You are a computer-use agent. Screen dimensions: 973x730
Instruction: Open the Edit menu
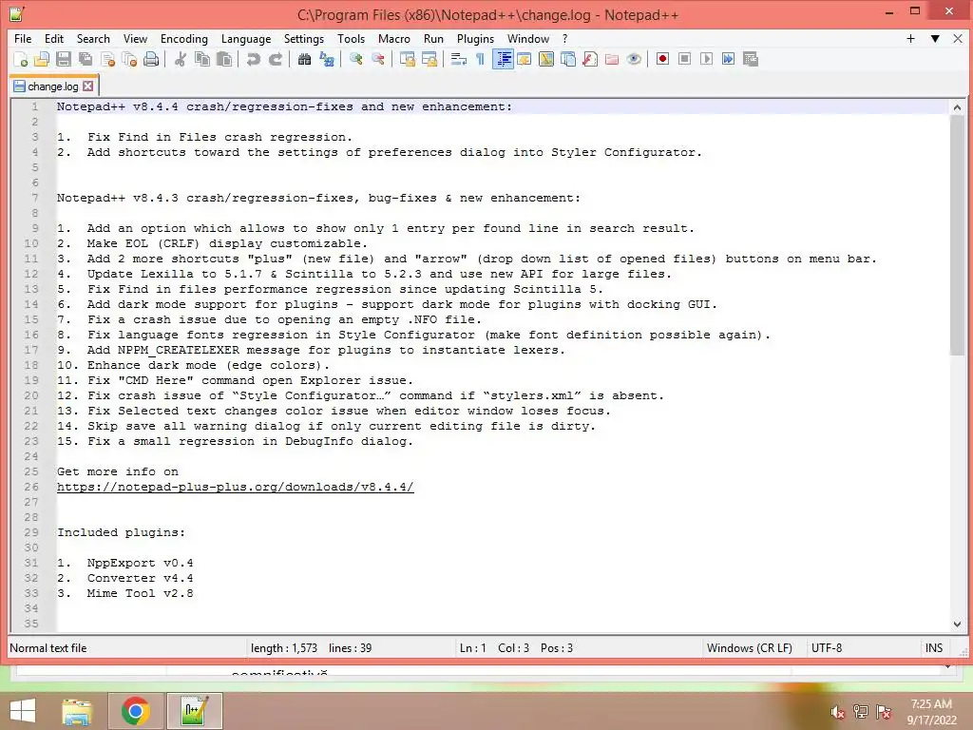point(54,38)
